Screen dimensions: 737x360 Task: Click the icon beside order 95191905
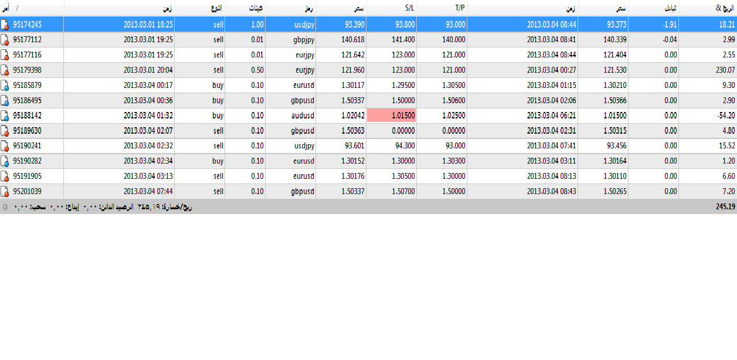click(x=5, y=176)
